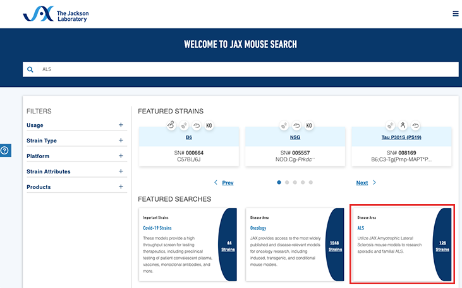Screen dimensions: 462x288
Task: Click the Usage filter label
Action: pyautogui.click(x=35, y=125)
